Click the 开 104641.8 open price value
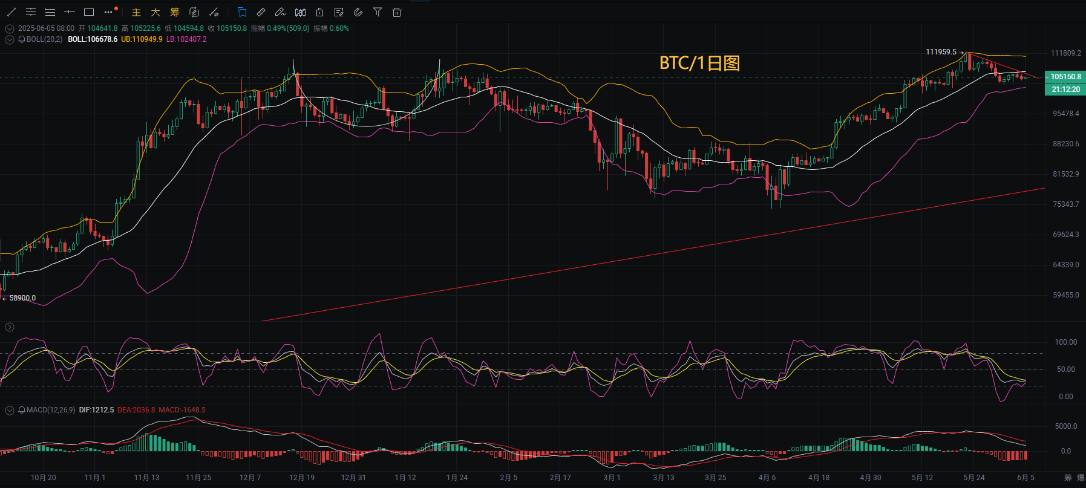Screen dimensions: 1086x488 coord(98,28)
